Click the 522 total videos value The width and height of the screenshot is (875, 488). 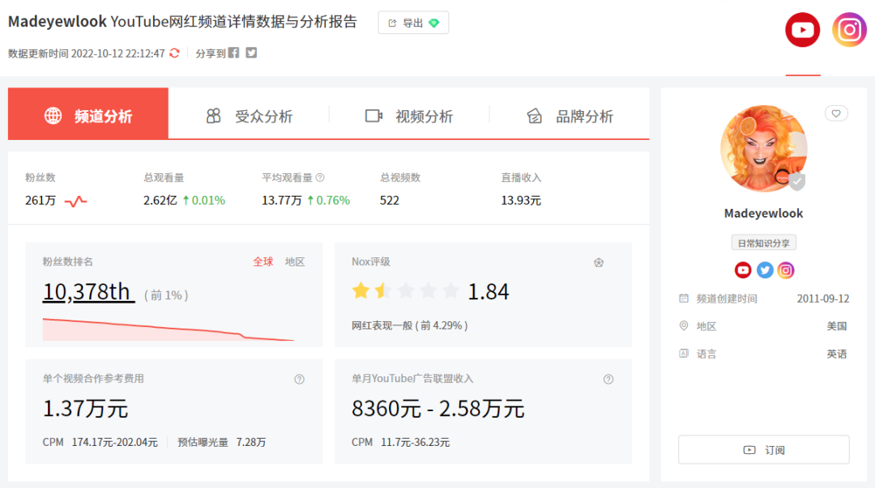tap(390, 200)
